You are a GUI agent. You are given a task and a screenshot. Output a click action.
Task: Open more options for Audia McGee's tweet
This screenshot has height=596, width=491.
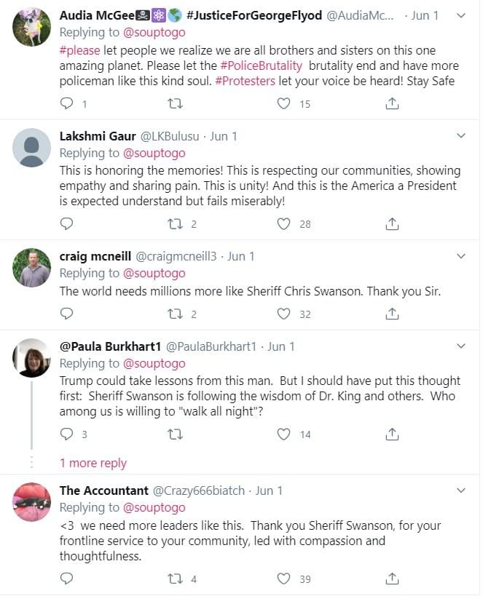tap(460, 15)
